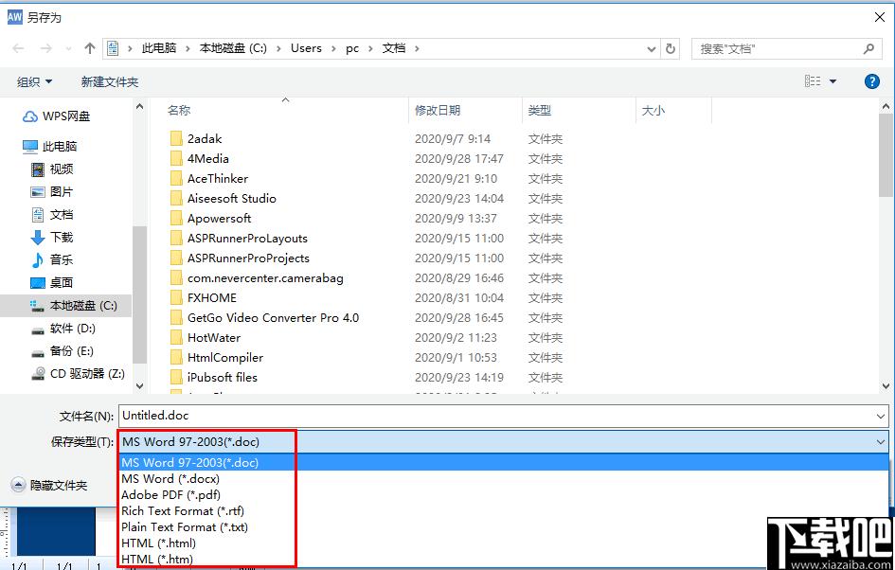Select 本地磁盘 (C:) in the sidebar

coord(65,306)
